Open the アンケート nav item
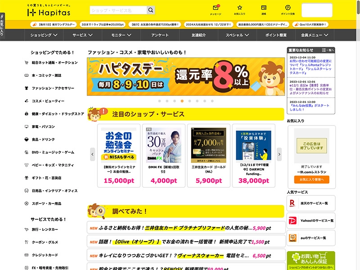 tap(160, 35)
